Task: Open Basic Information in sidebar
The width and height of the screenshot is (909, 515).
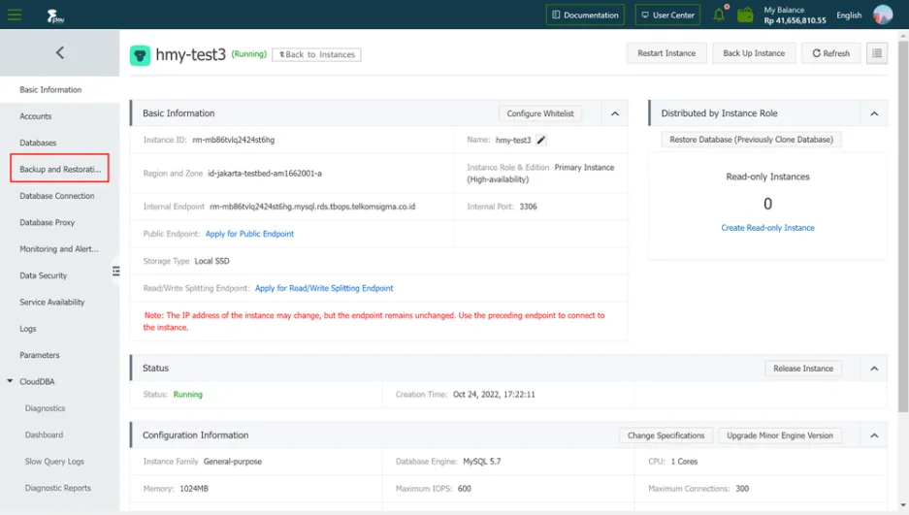Action: [x=60, y=90]
